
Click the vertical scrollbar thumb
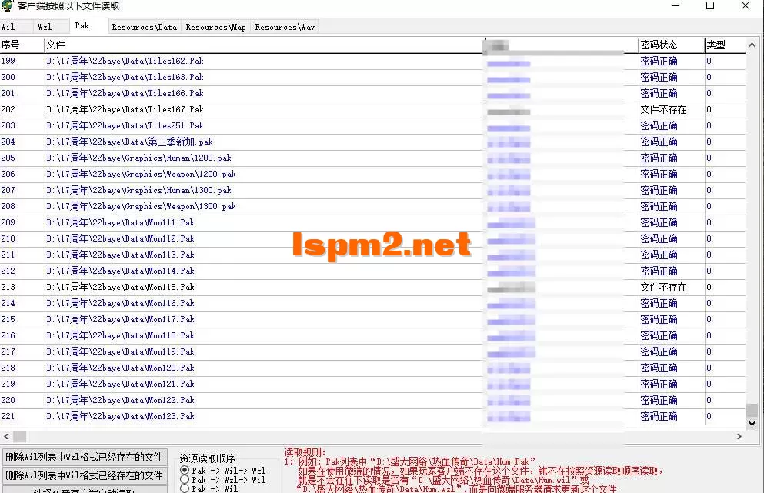tap(752, 410)
